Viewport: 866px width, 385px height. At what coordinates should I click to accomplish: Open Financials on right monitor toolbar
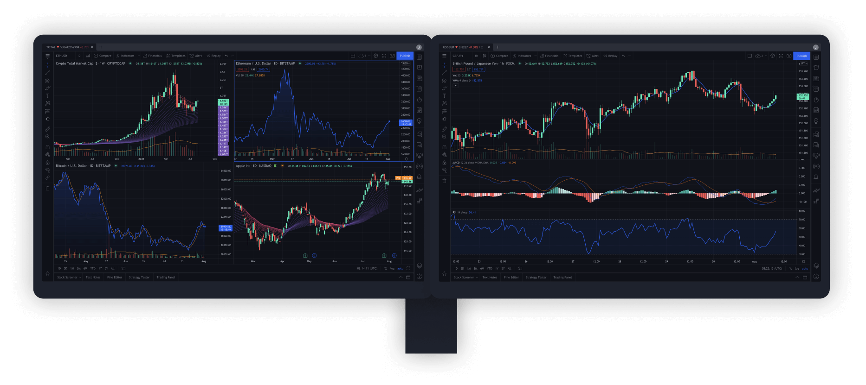point(549,56)
